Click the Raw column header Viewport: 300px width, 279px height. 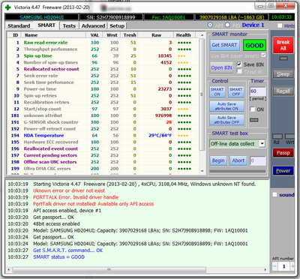(x=156, y=35)
